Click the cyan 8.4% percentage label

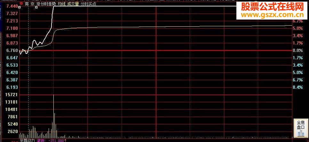pyautogui.click(x=297, y=87)
